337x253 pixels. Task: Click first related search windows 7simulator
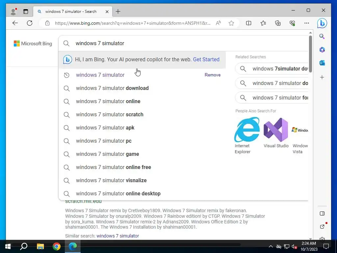[272, 69]
